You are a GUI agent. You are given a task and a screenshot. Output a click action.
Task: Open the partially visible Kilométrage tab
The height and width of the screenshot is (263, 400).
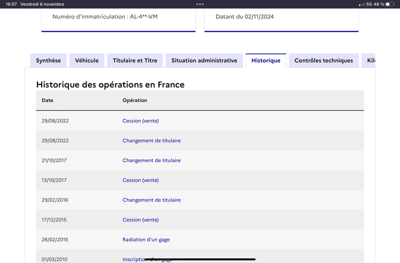pos(368,61)
